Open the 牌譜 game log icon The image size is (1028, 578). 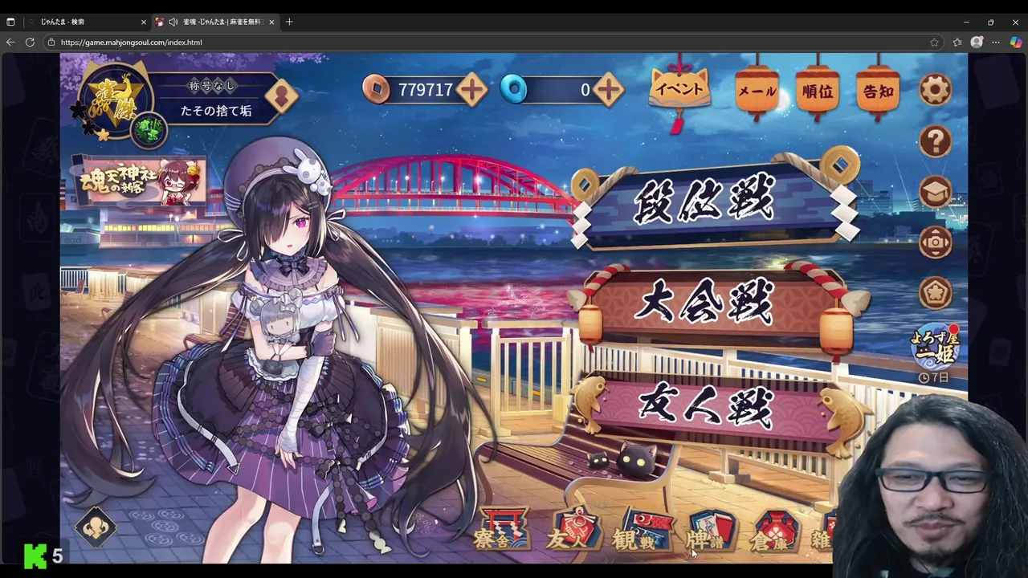coord(710,530)
